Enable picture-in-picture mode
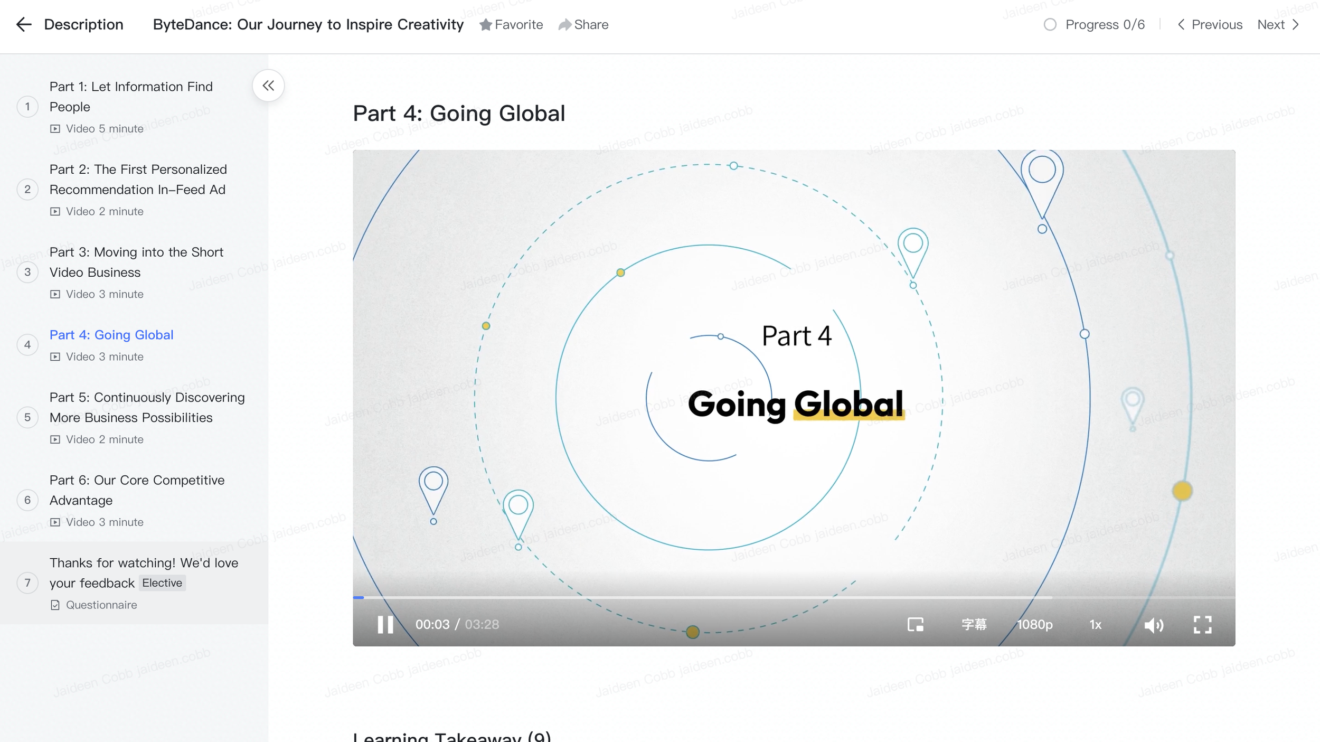 point(915,625)
